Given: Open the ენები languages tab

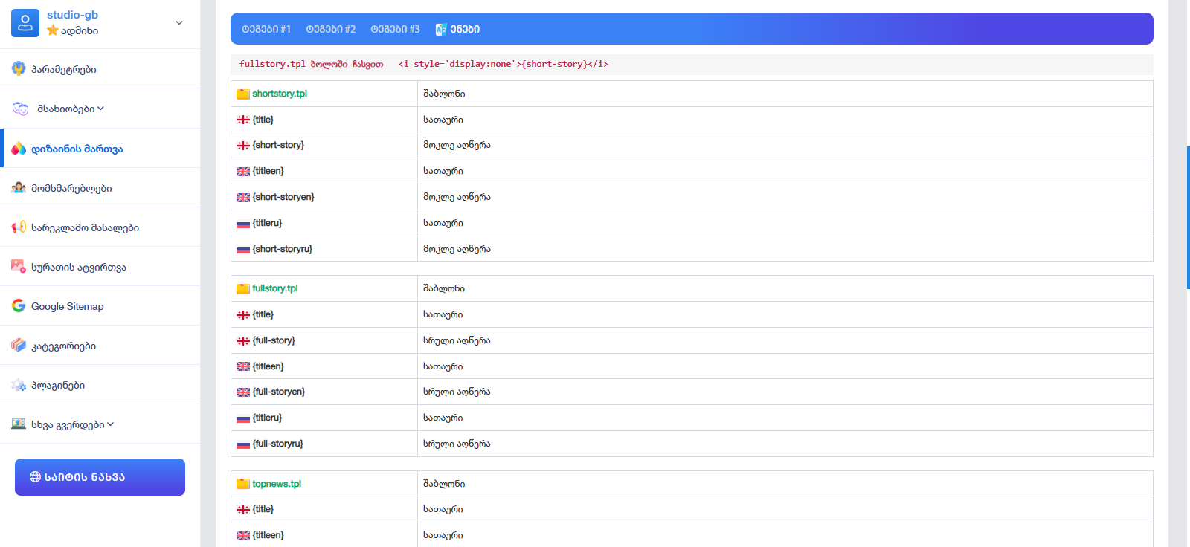Looking at the screenshot, I should (x=457, y=29).
